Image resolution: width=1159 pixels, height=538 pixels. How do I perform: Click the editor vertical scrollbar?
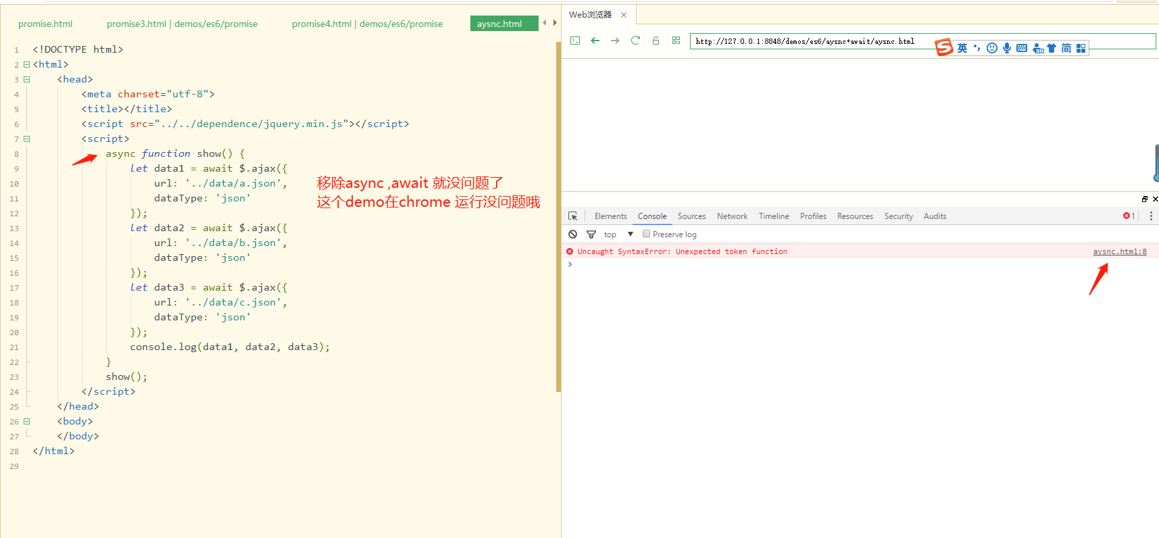558,216
